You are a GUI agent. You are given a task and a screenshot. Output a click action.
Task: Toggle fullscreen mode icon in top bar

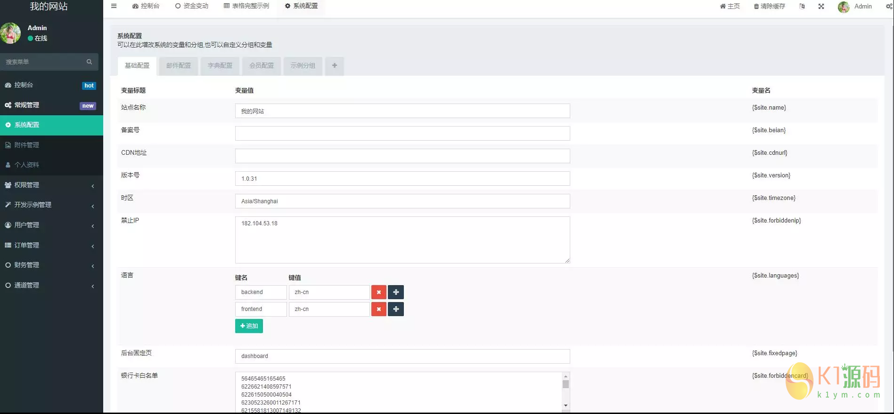[x=821, y=6]
